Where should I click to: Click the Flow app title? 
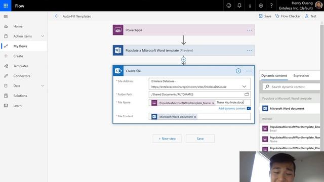(20, 6)
